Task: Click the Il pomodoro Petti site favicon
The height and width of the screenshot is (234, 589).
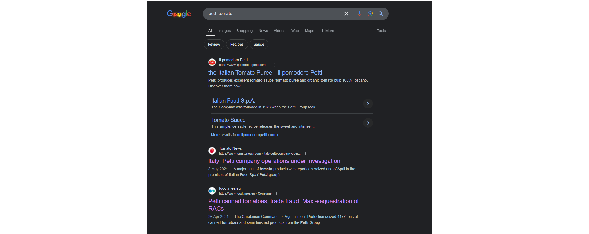Action: 212,62
